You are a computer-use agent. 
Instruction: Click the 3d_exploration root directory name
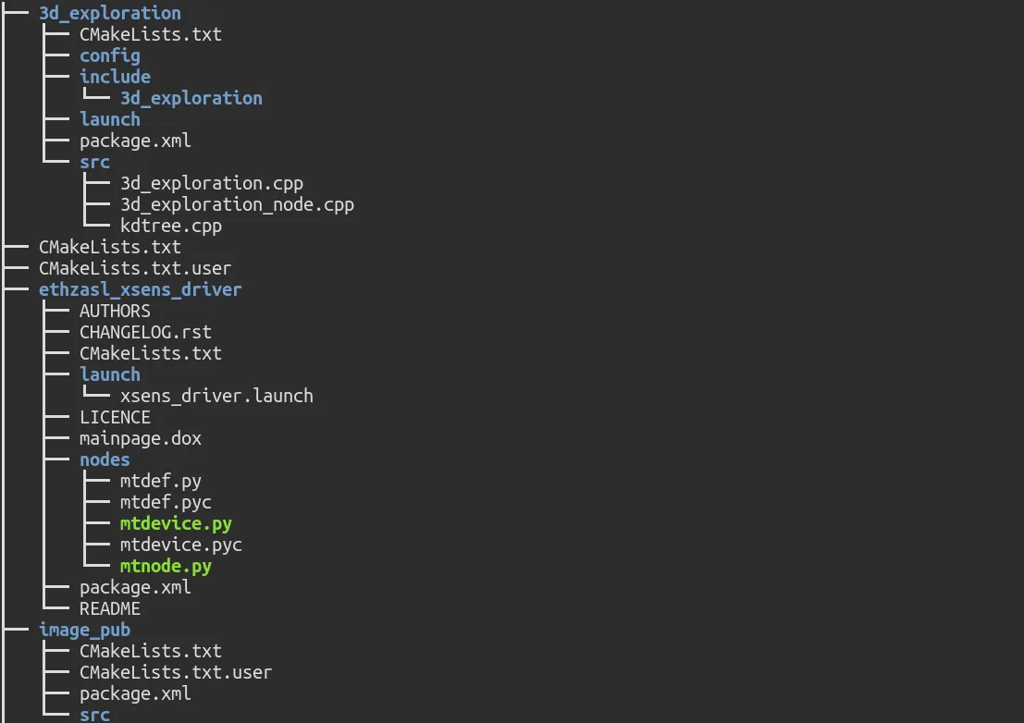click(x=109, y=13)
